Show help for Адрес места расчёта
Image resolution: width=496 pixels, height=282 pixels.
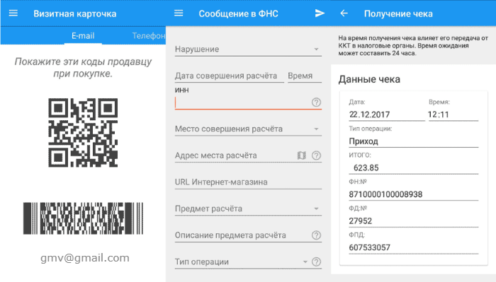(316, 155)
